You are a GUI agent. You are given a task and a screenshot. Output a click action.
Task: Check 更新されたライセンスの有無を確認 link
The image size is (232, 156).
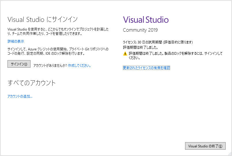(x=147, y=68)
